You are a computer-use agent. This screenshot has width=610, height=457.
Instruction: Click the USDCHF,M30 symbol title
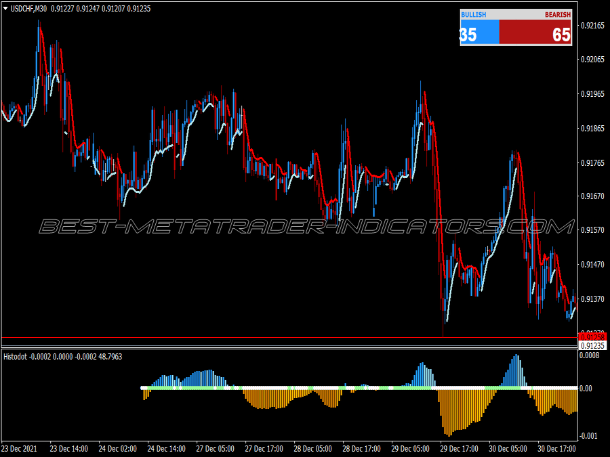click(28, 9)
